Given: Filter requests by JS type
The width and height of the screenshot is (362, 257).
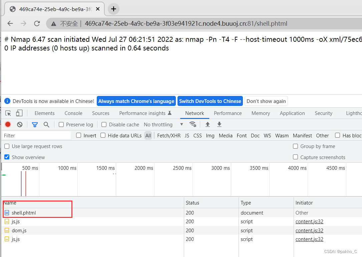Looking at the screenshot, I should [x=187, y=136].
